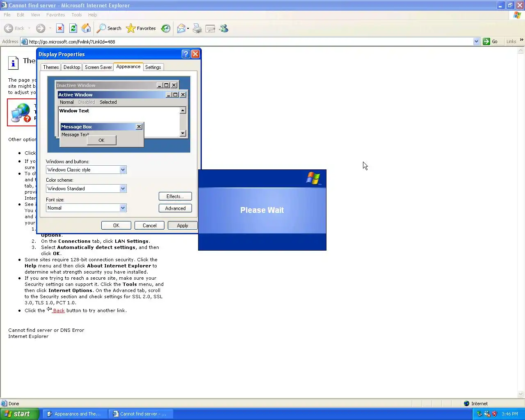Follow the red Back link in the page
The width and height of the screenshot is (525, 420).
pyautogui.click(x=59, y=310)
